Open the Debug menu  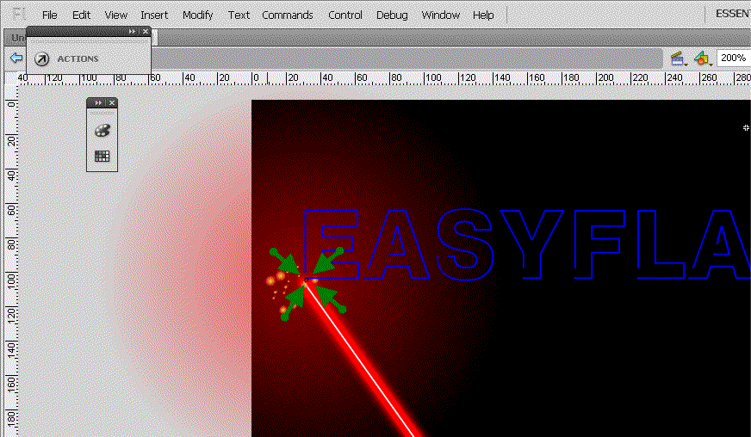[x=392, y=15]
